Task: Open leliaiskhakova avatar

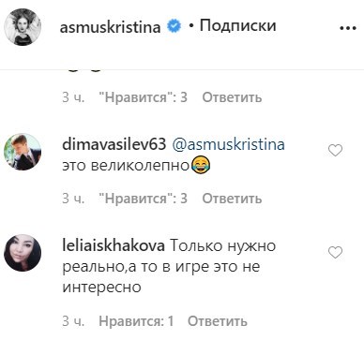Action: click(x=23, y=253)
